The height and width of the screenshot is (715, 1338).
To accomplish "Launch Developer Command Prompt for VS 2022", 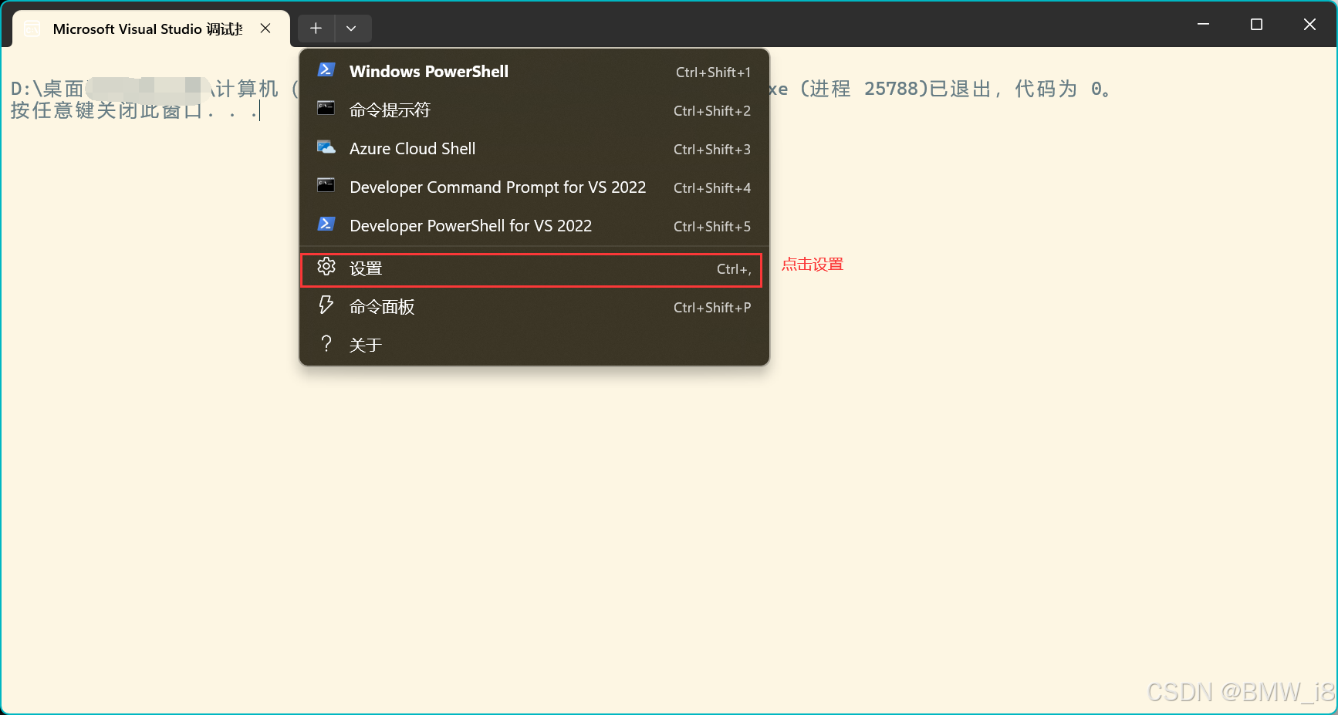I will pos(534,187).
